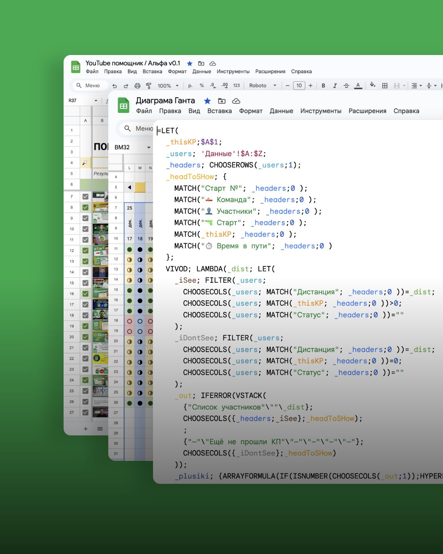
Task: Open the borders tool
Action: point(385,86)
